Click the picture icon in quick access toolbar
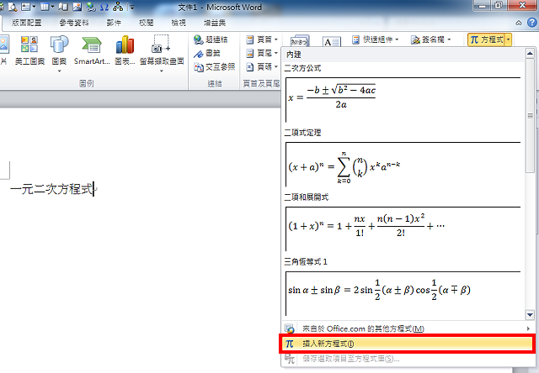The height and width of the screenshot is (373, 539). click(x=77, y=7)
